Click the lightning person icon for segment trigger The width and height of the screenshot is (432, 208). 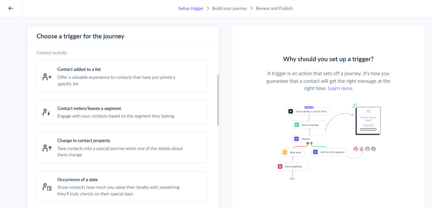coord(45,112)
